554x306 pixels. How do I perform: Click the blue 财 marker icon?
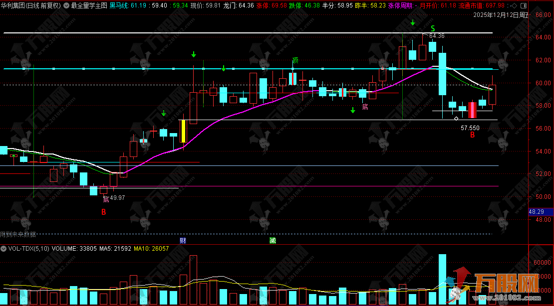coord(183,240)
